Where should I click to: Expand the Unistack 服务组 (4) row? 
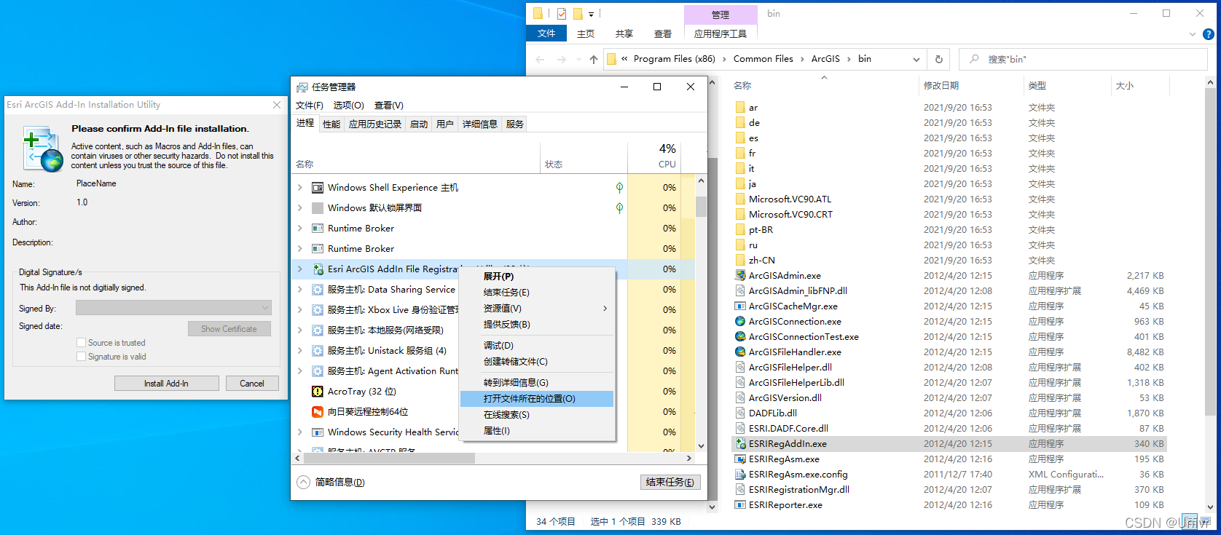point(299,350)
